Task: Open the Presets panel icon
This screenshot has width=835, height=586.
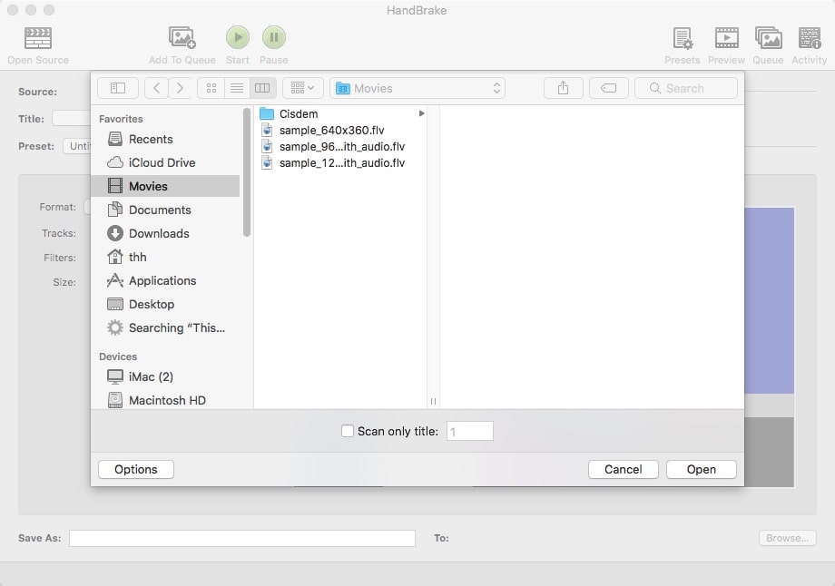Action: pos(682,38)
